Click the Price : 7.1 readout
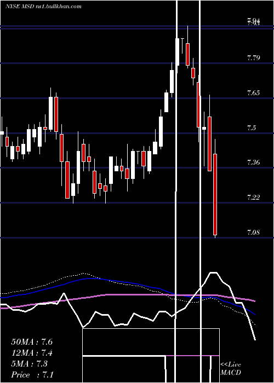This screenshot has width=274, height=383. 32,375
